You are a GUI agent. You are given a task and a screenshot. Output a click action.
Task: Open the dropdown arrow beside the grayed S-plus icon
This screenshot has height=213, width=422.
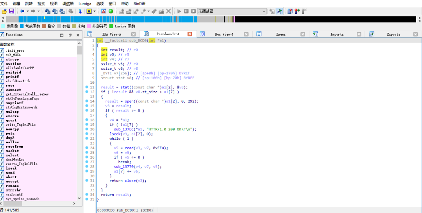(148, 11)
